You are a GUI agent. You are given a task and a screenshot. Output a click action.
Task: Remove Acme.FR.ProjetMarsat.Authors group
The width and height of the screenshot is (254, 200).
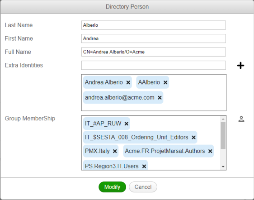pos(210,151)
